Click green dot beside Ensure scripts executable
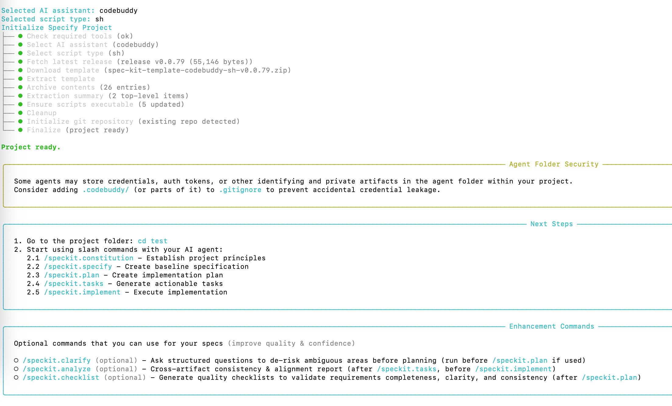 [x=20, y=104]
